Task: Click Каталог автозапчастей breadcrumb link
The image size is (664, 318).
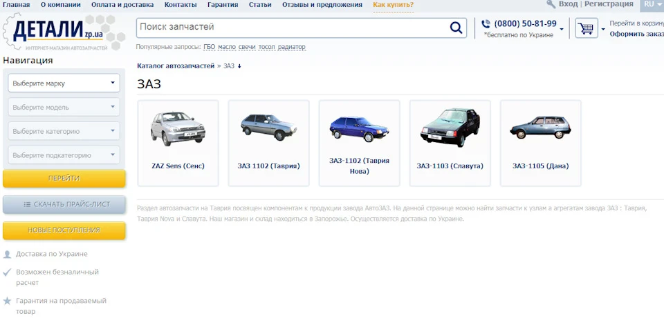Action: pyautogui.click(x=176, y=66)
